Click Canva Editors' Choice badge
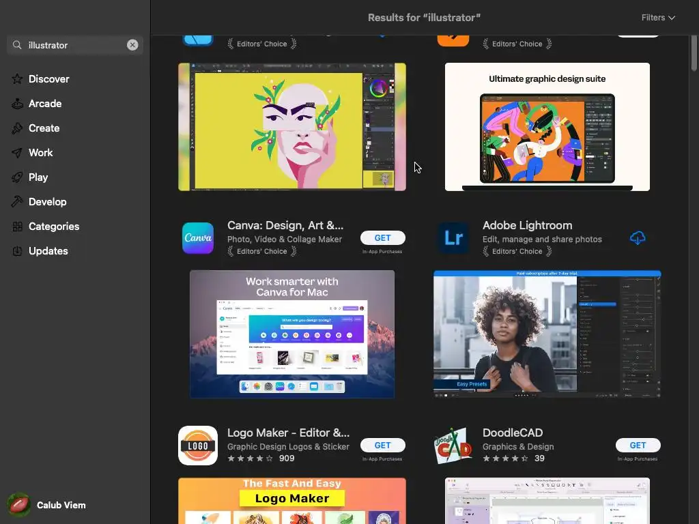The width and height of the screenshot is (699, 524). [x=261, y=251]
